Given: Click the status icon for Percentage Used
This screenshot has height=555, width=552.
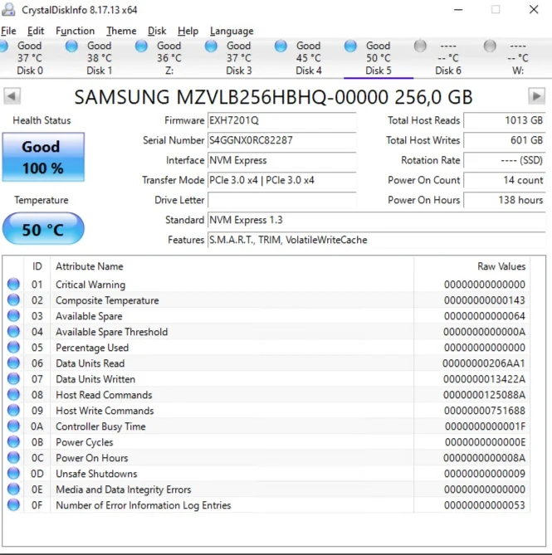Looking at the screenshot, I should click(x=13, y=348).
